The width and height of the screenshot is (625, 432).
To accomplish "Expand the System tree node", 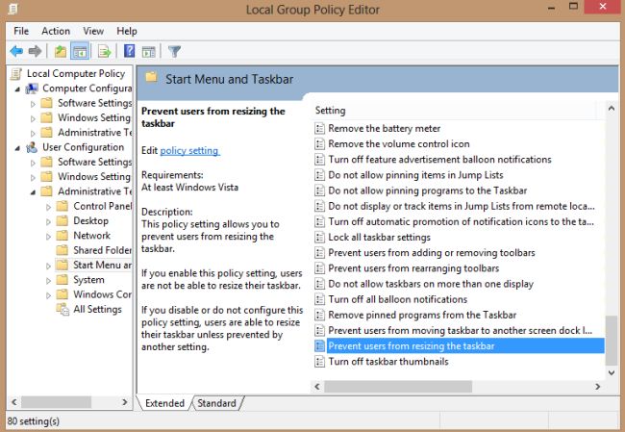I will click(x=48, y=281).
